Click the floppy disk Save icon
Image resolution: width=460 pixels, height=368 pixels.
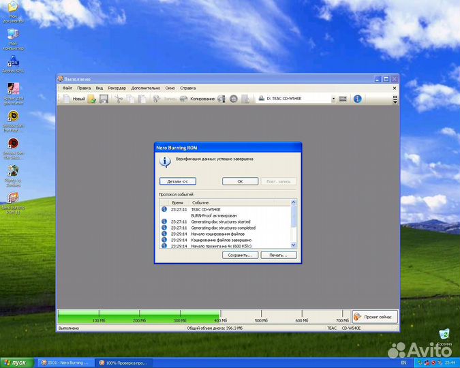(x=104, y=99)
